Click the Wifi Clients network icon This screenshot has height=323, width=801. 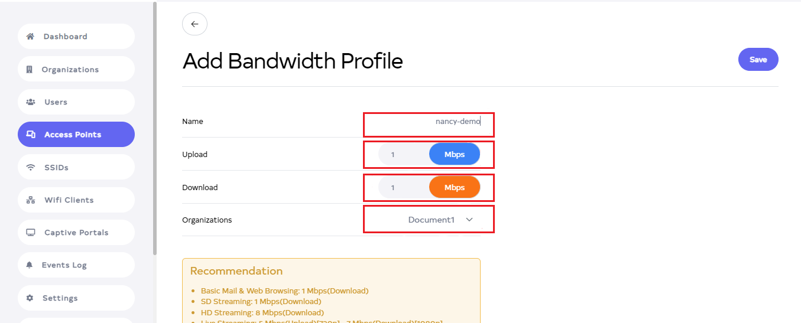point(31,200)
